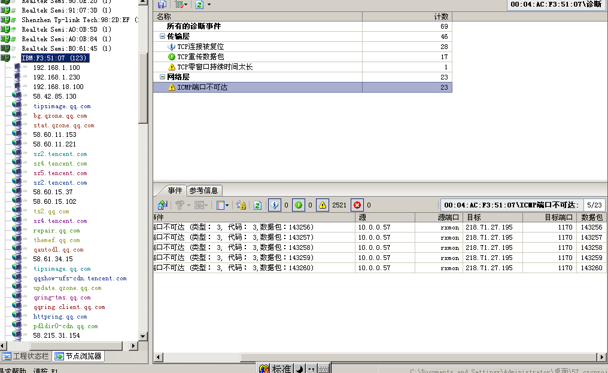Click the IME input-method logo icon
Screen dimensions: 608x373
[x=264, y=368]
